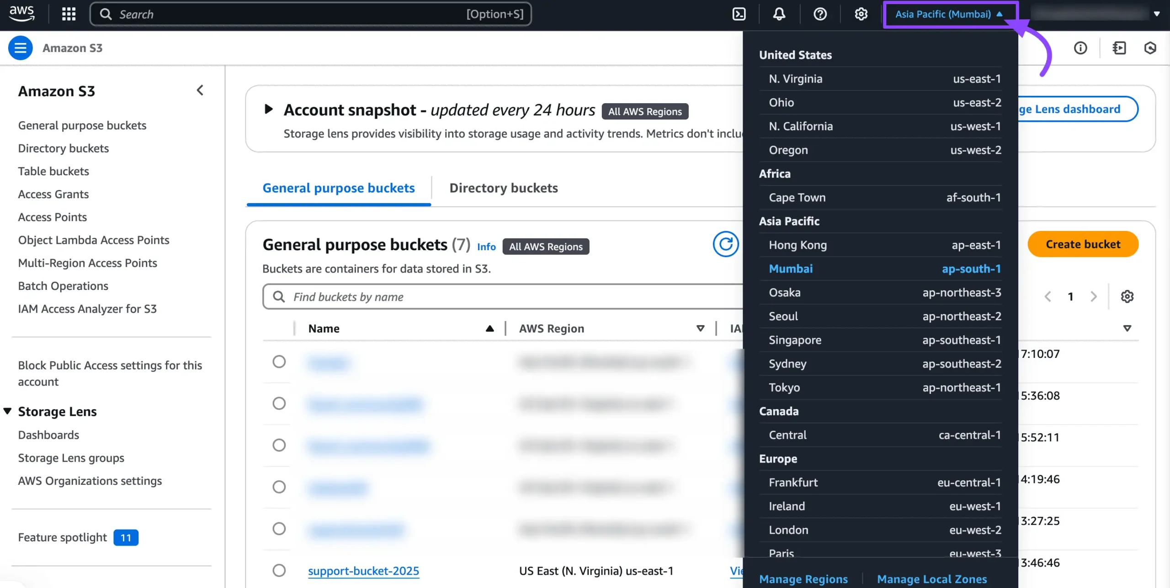This screenshot has height=588, width=1170.
Task: Open Table buckets in side navigation
Action: pyautogui.click(x=53, y=171)
